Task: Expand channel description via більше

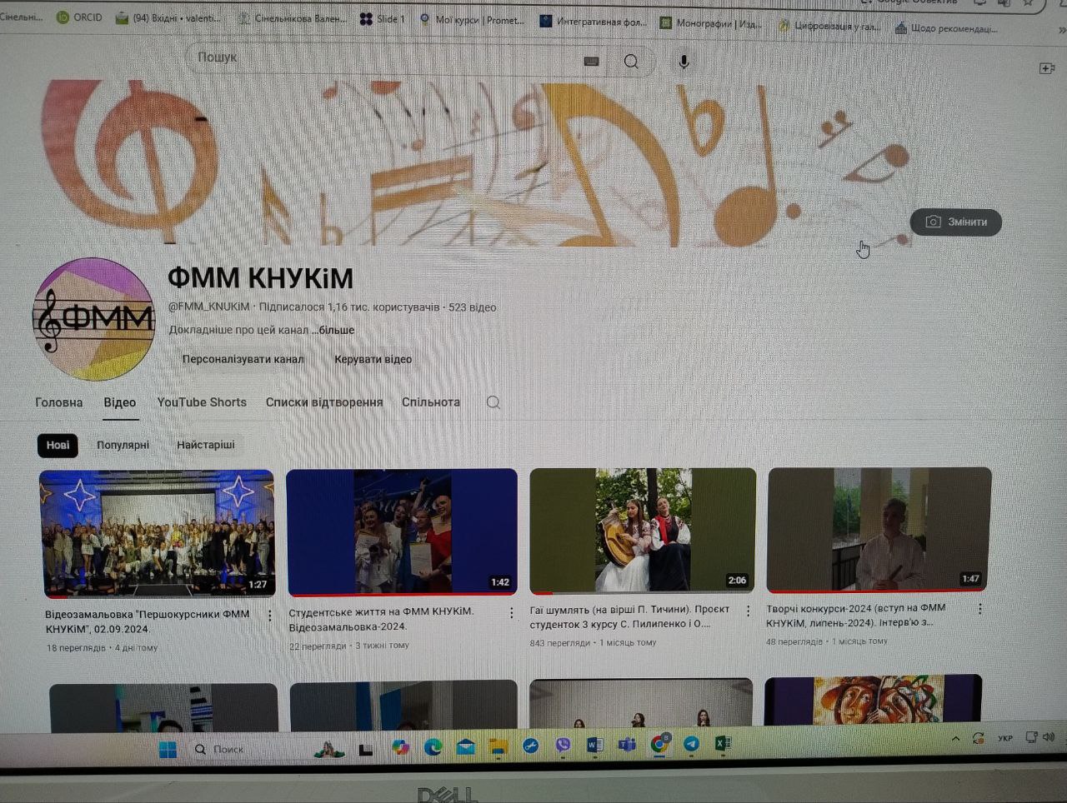Action: [337, 330]
